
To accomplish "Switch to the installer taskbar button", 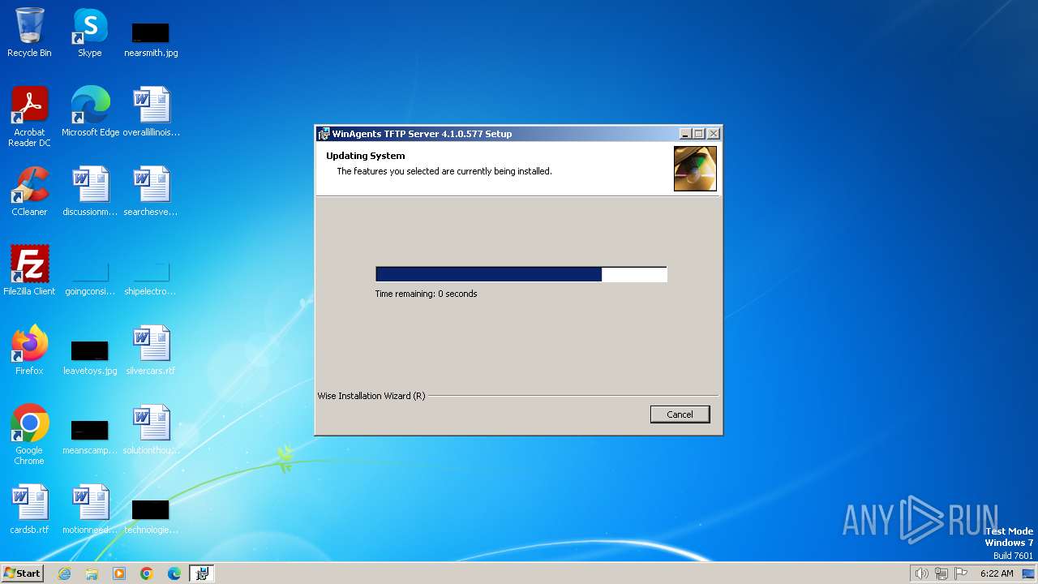I will 202,573.
